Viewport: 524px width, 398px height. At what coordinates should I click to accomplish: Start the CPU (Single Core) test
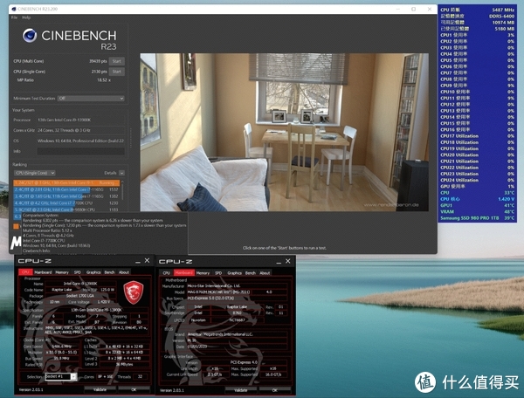[117, 72]
